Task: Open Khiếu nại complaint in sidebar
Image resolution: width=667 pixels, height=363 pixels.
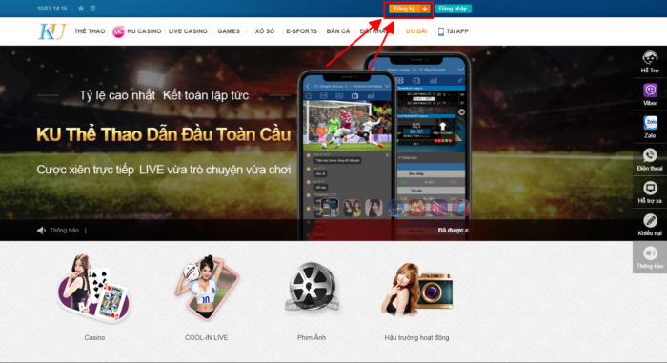Action: (x=650, y=225)
